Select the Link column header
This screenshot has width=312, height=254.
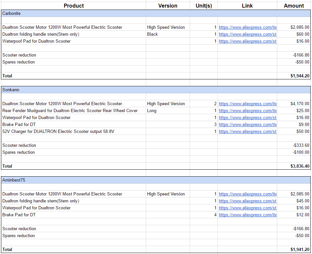tap(247, 6)
